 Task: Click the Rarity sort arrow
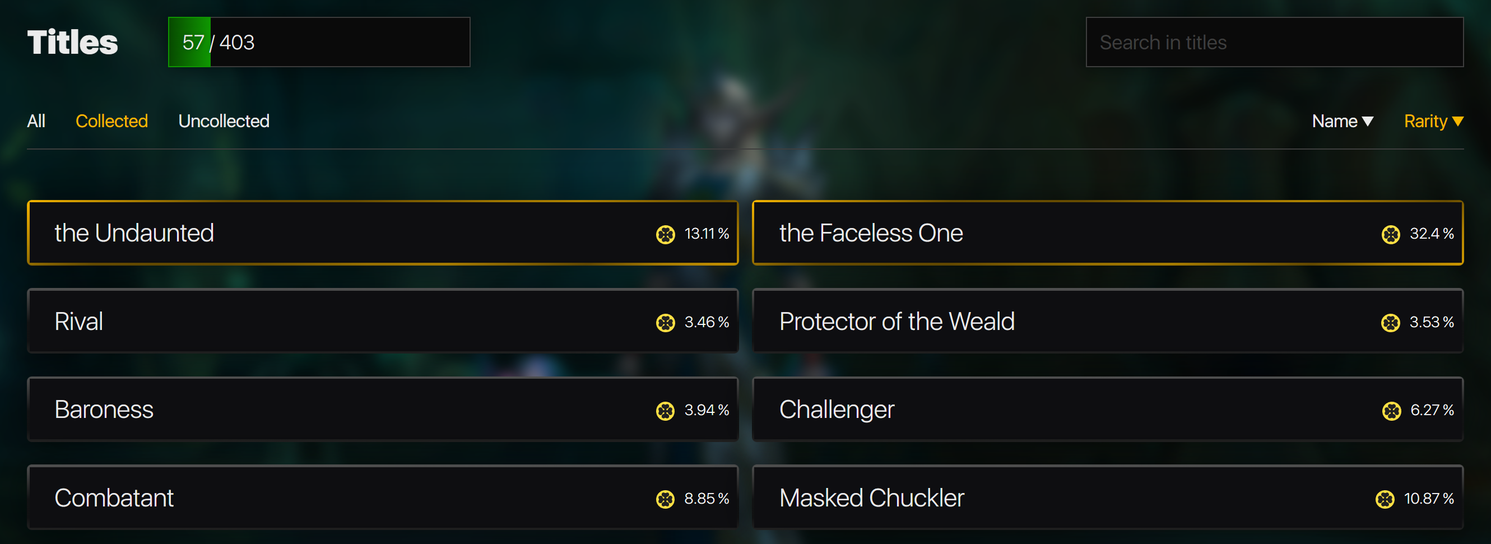[1457, 121]
